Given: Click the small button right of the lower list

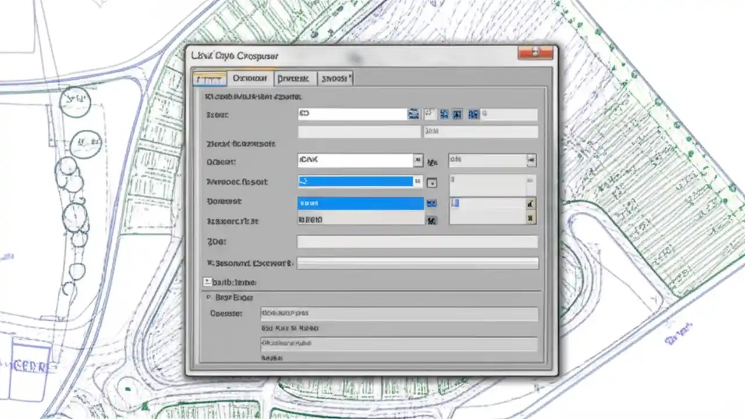Looking at the screenshot, I should (529, 203).
